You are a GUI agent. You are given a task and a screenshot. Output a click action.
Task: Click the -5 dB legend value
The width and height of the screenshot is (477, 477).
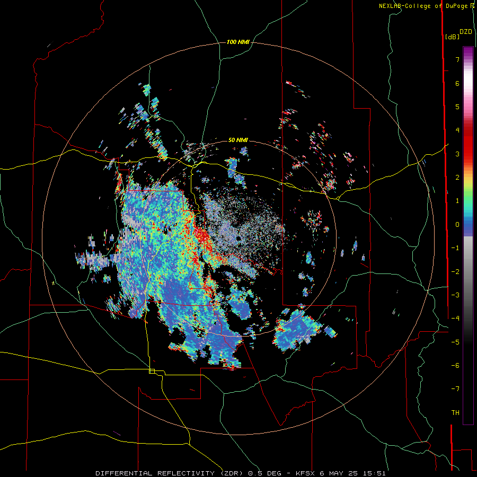coord(455,342)
